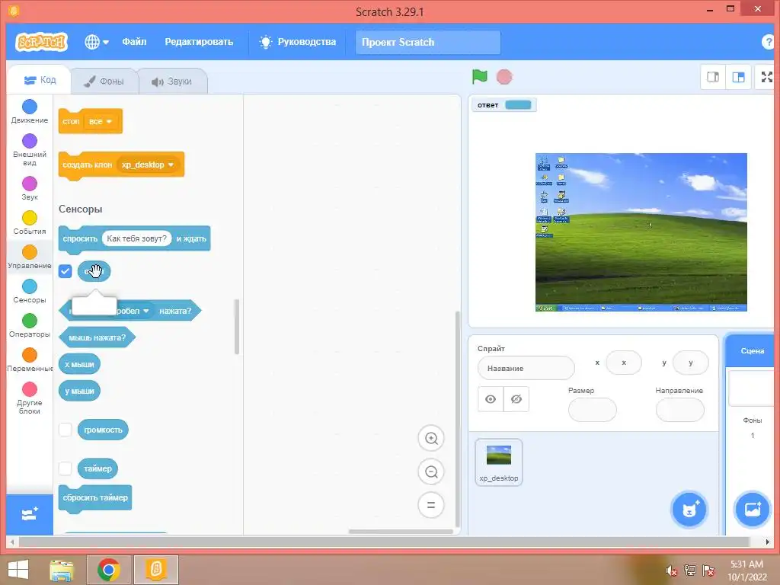Select the Управление block category
This screenshot has width=780, height=585.
[x=30, y=257]
